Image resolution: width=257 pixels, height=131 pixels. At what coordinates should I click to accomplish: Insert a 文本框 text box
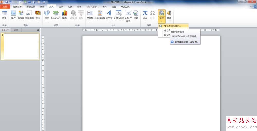(90, 13)
